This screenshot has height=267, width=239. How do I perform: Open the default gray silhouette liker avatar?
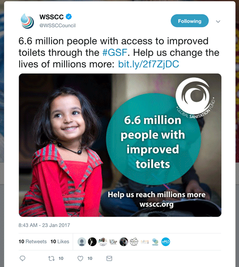click(82, 242)
